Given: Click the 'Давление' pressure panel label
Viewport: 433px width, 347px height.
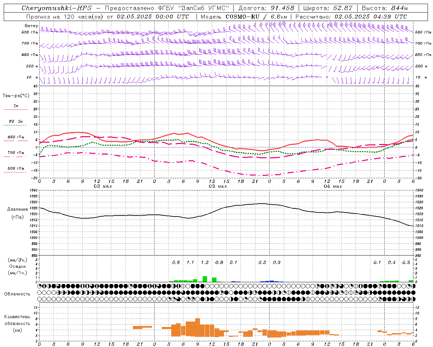Looking at the screenshot, I should click(x=18, y=209).
